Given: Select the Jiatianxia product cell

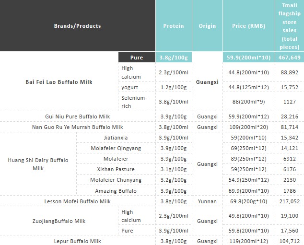Looking at the screenshot, I should point(116,138).
